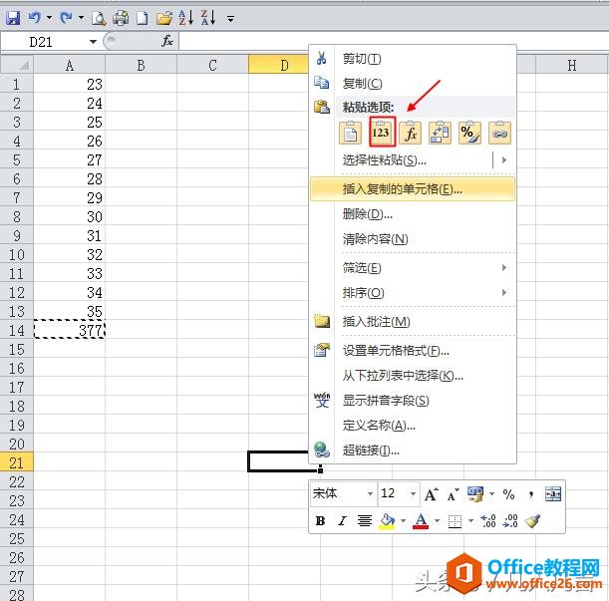
Task: Choose Clear Contents (清除内容)
Action: pos(414,239)
